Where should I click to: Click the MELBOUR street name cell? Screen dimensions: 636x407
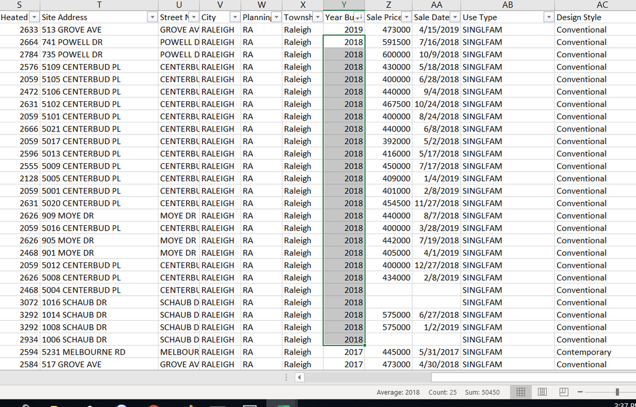pyautogui.click(x=179, y=352)
